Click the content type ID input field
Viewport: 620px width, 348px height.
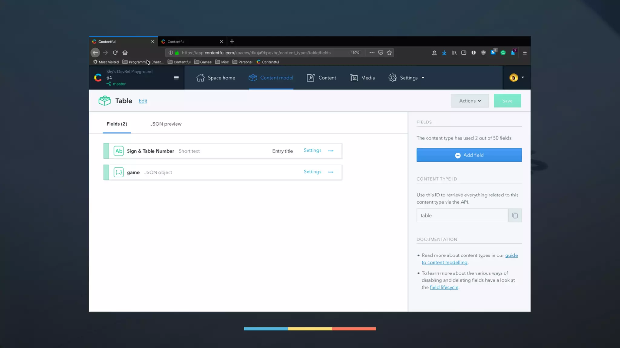pos(462,215)
